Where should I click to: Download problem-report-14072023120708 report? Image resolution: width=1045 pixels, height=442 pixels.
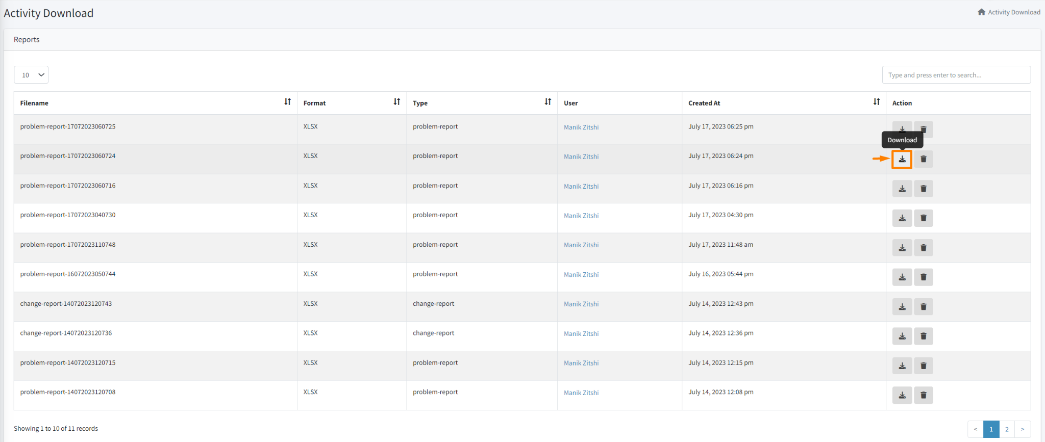point(902,395)
